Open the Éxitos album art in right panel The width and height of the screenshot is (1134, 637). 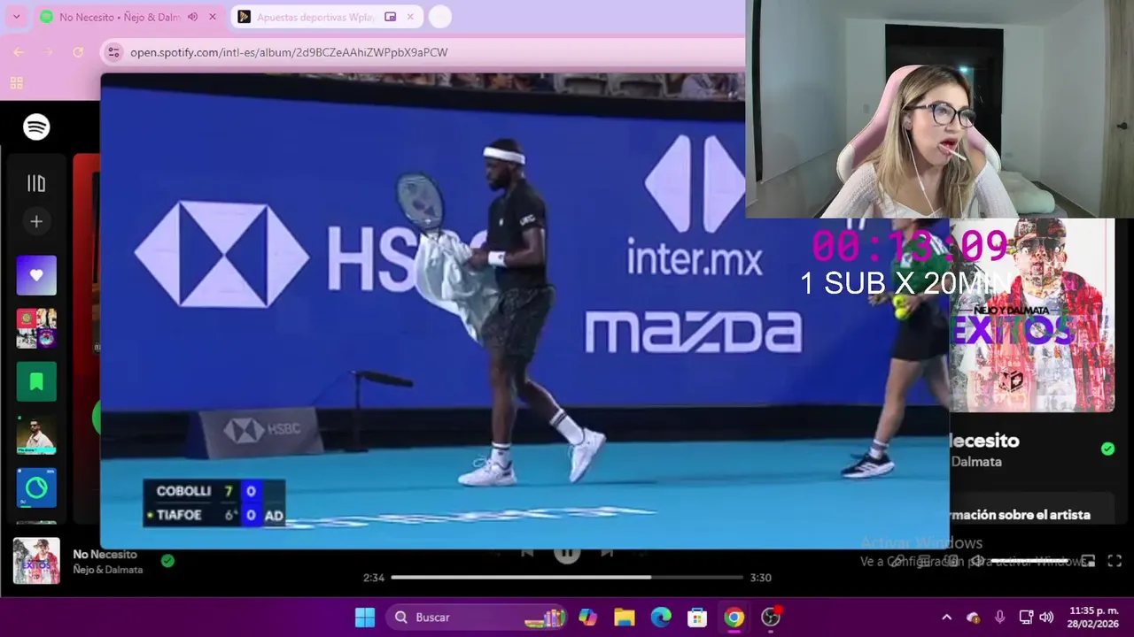(1032, 315)
